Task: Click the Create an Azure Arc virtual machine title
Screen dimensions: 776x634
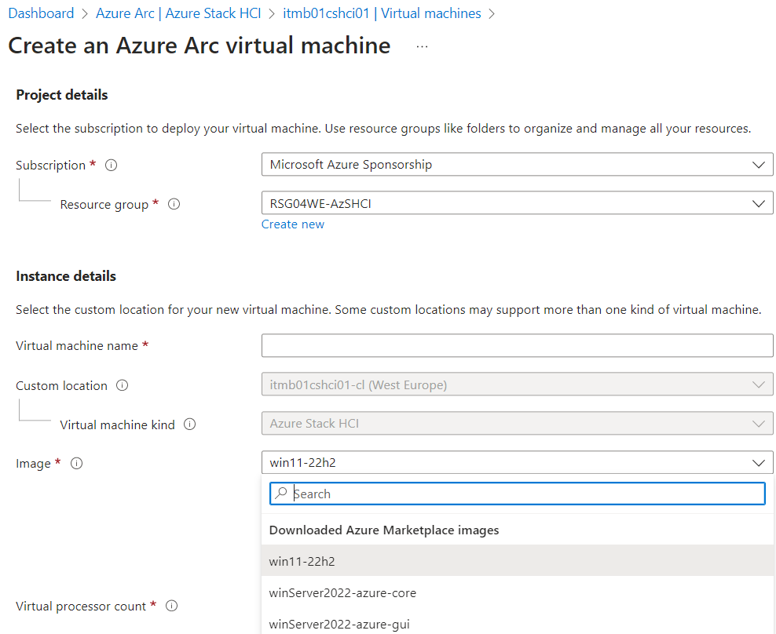Action: pos(199,46)
